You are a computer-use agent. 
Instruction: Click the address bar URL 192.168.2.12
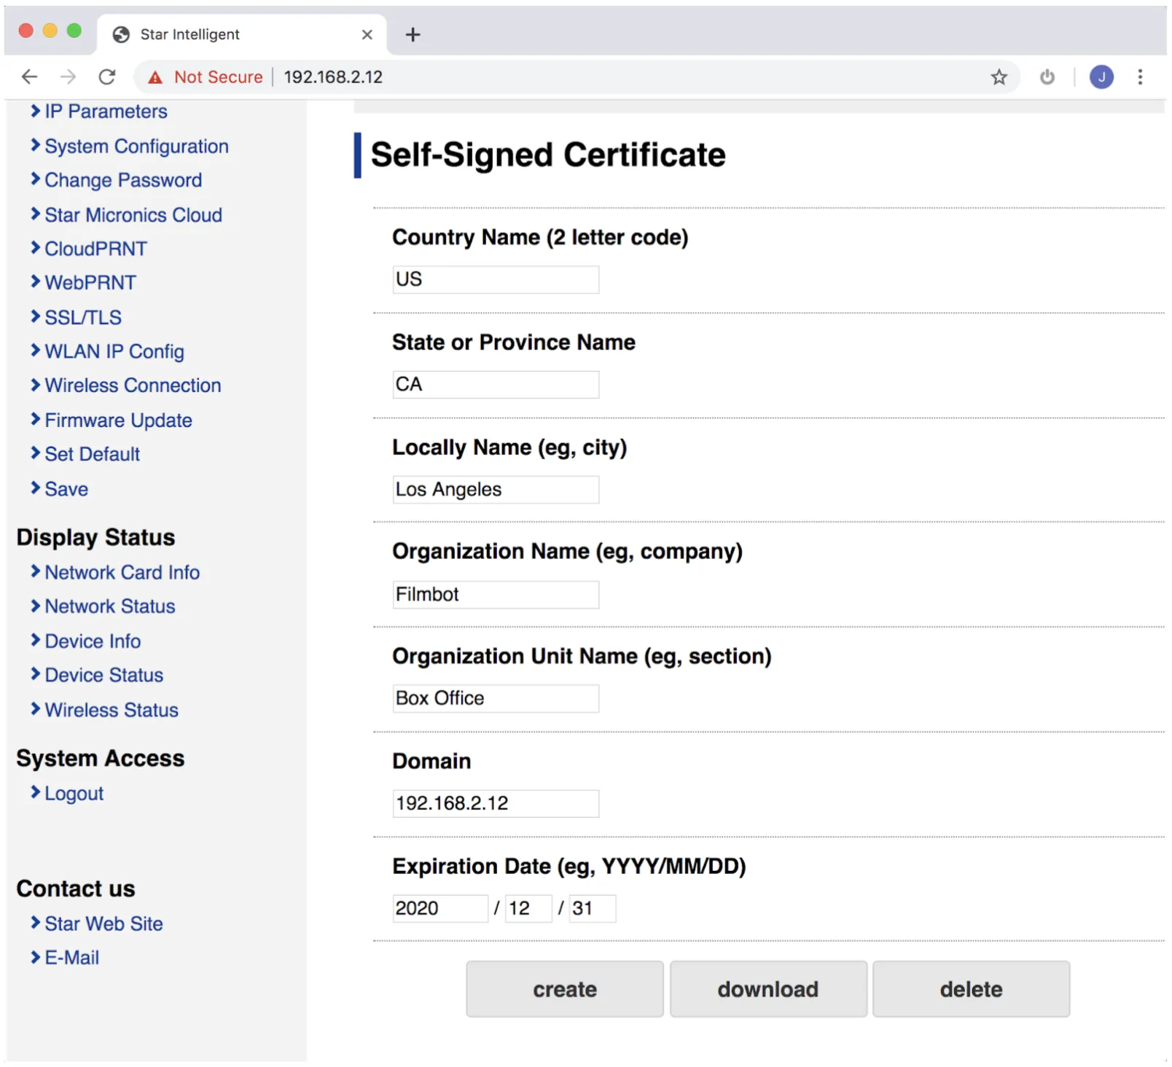click(x=333, y=77)
